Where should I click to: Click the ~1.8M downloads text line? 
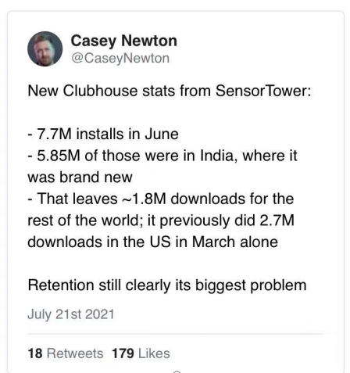pos(161,199)
